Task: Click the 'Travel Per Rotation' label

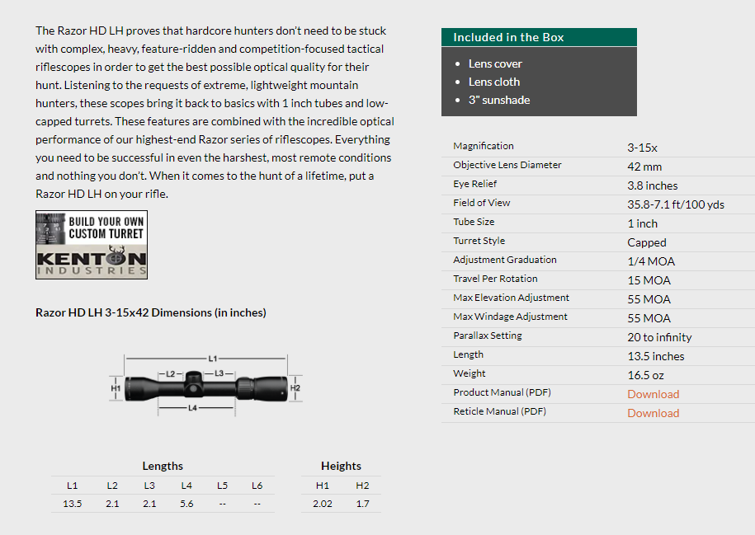Action: (495, 279)
